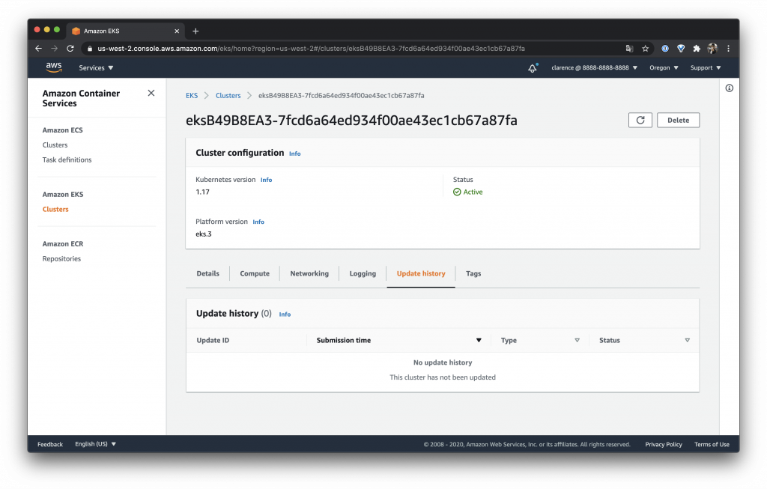The height and width of the screenshot is (489, 767).
Task: Switch to the Details tab
Action: click(208, 273)
